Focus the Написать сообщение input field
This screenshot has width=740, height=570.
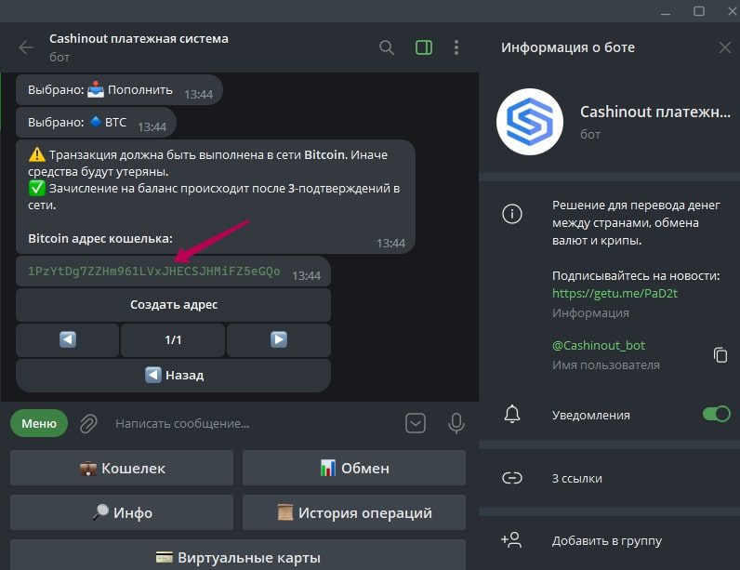[x=253, y=423]
